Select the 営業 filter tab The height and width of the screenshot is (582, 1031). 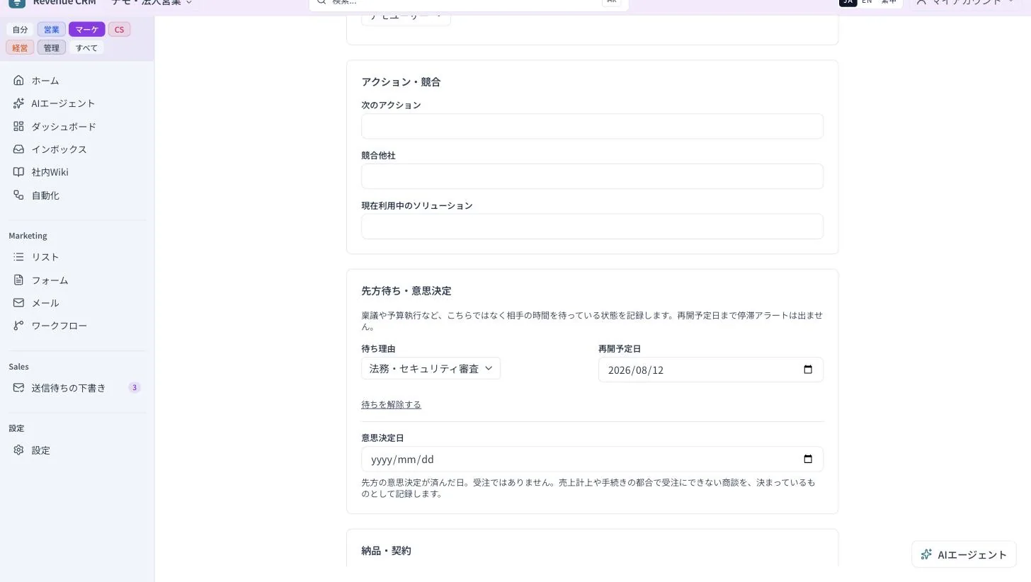pos(51,30)
